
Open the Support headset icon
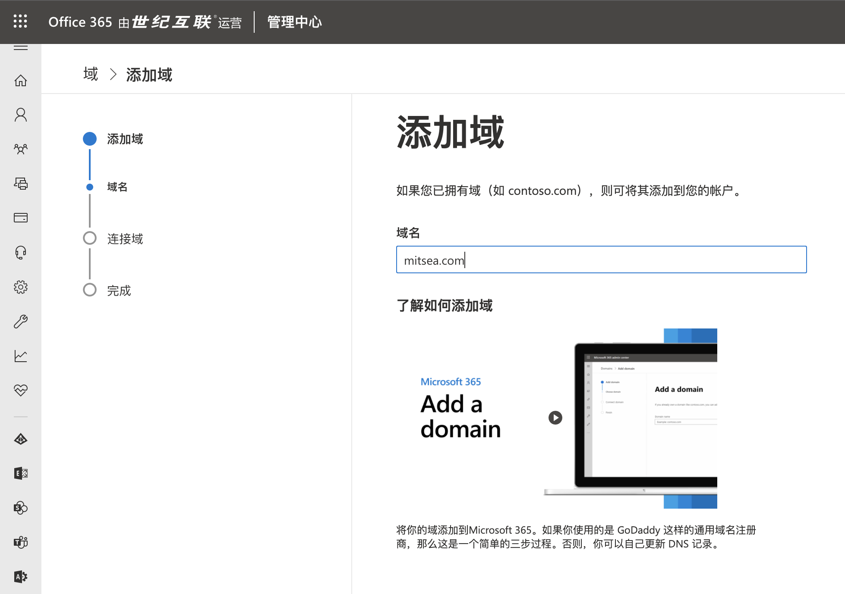[20, 252]
